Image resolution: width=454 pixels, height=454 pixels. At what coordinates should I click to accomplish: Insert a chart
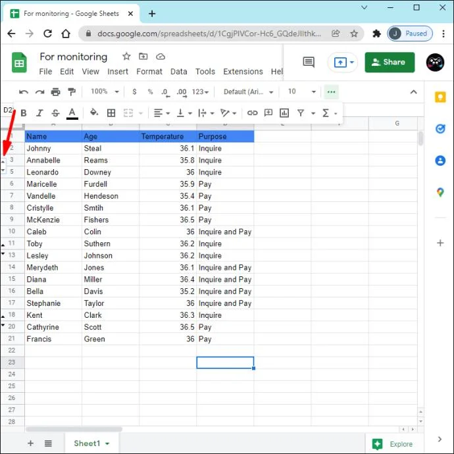click(284, 113)
